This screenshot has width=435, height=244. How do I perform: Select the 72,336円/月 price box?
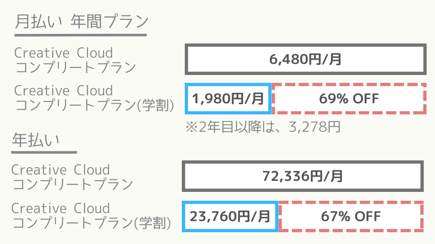pos(302,176)
